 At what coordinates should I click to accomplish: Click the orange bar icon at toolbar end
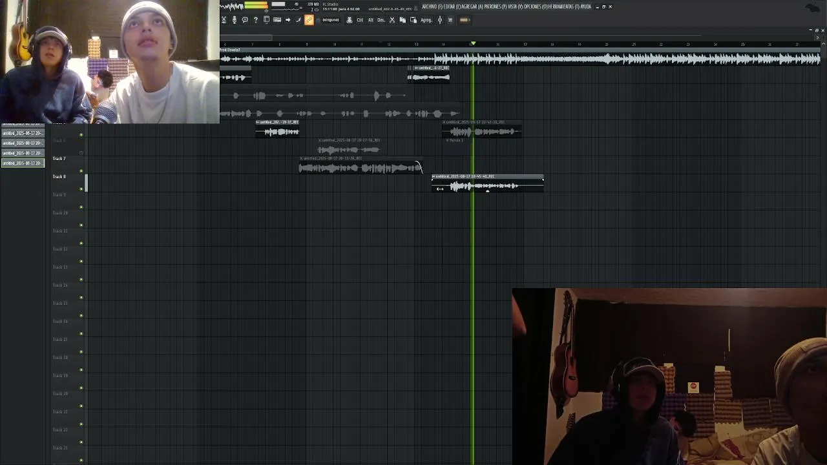[x=465, y=20]
